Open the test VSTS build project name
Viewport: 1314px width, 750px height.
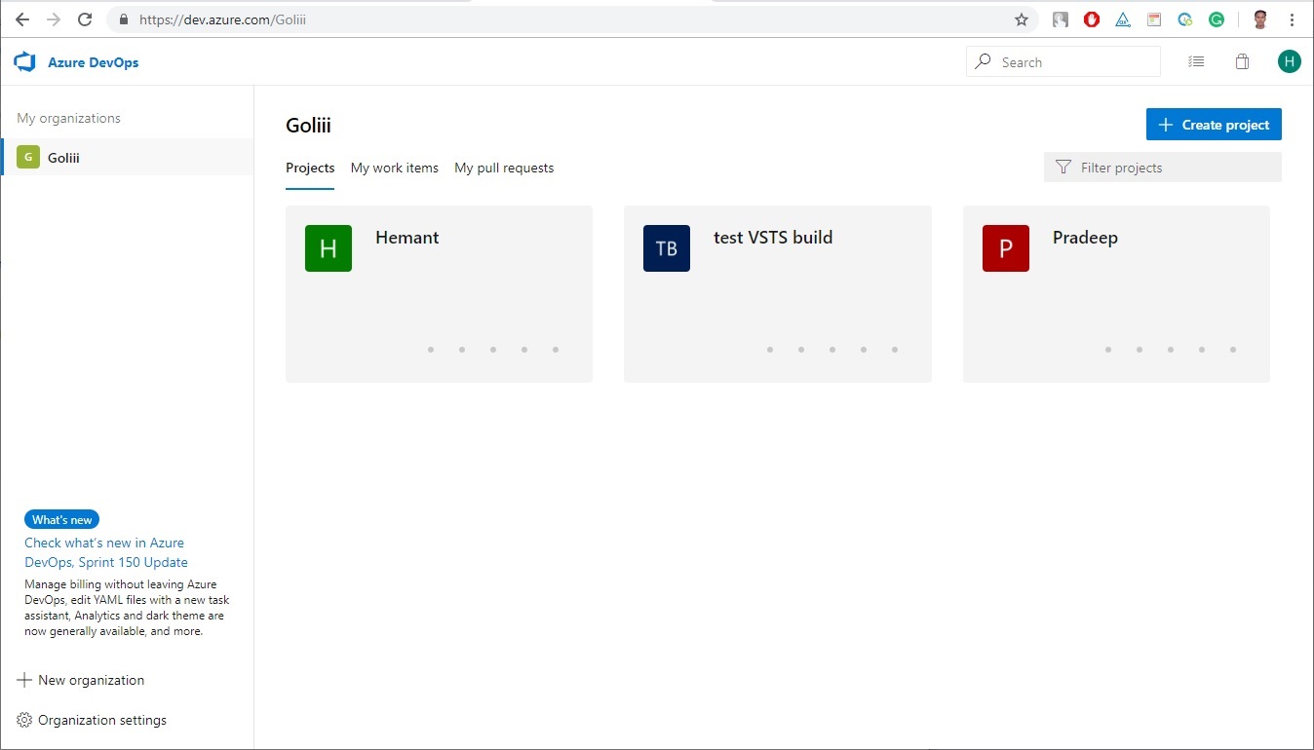pyautogui.click(x=773, y=238)
